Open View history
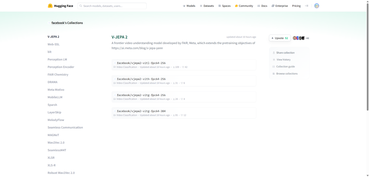The image size is (369, 177). [282, 59]
